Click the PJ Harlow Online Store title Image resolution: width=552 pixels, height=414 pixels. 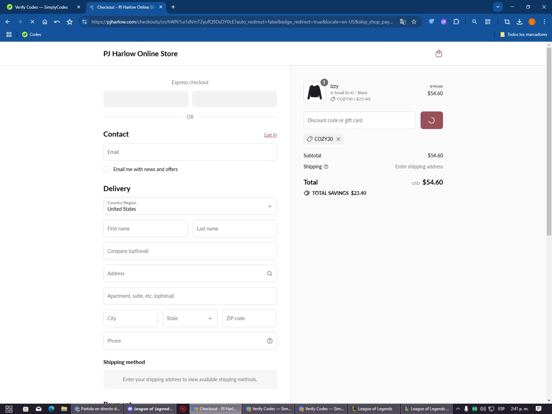coord(141,54)
